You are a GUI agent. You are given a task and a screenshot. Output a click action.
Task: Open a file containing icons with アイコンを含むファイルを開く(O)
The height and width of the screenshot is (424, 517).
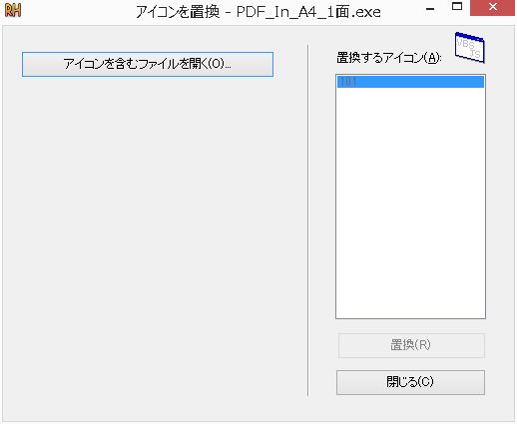tap(148, 64)
